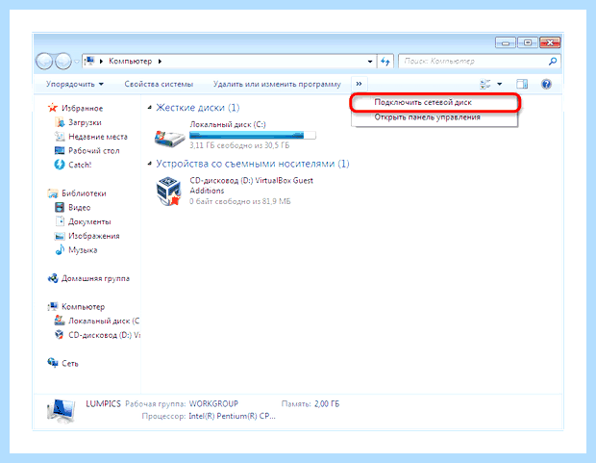Click the Музыка note icon
Screen dimensions: 596x463
click(x=60, y=249)
